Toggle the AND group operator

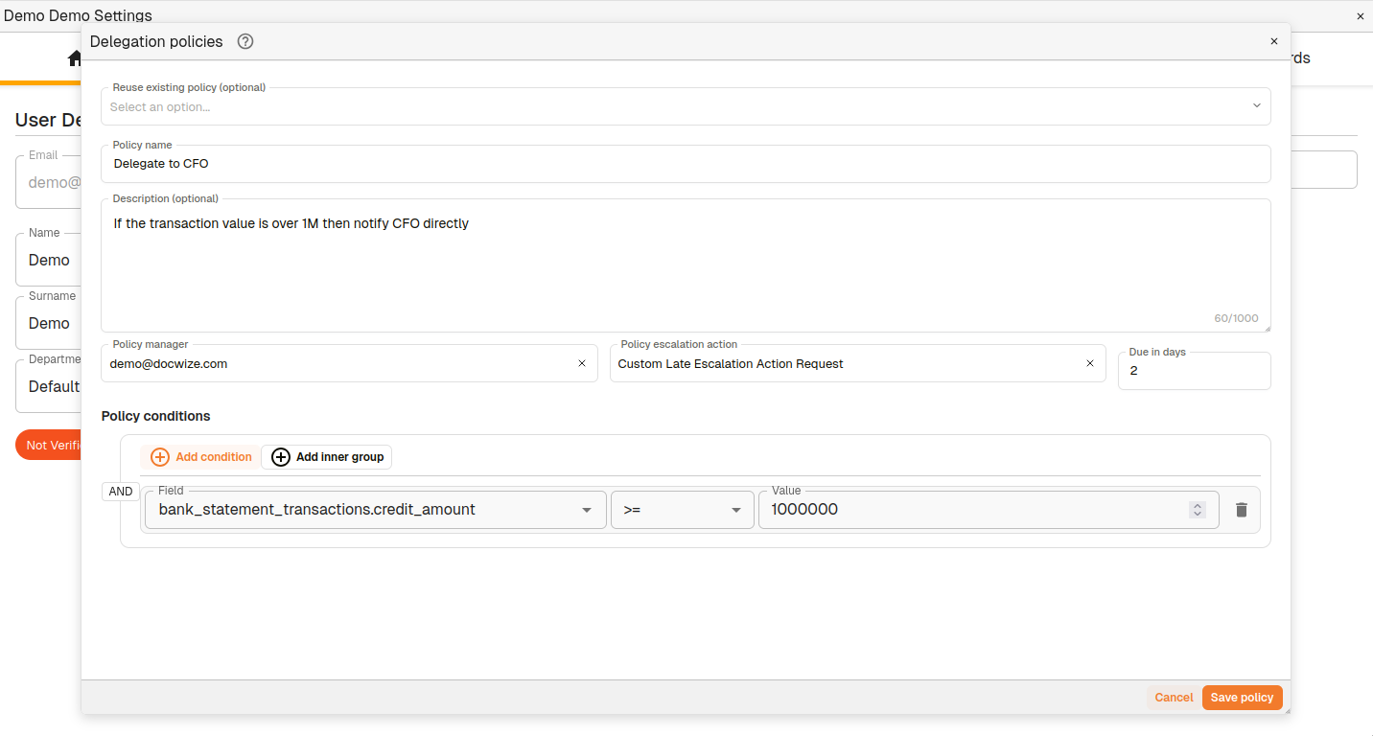[121, 492]
